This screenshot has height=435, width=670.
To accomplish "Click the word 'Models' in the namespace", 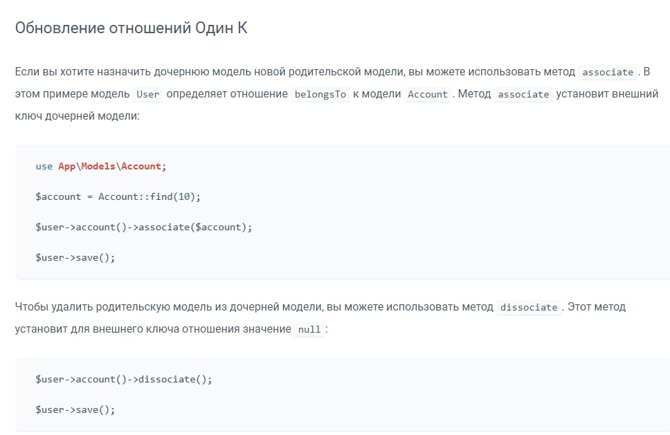I will (98, 166).
